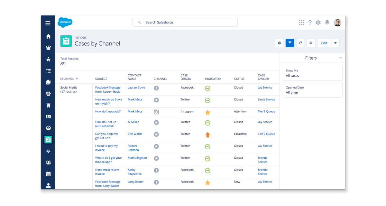
Task: Click the crown icon in sidebar
Action: pyautogui.click(x=48, y=48)
